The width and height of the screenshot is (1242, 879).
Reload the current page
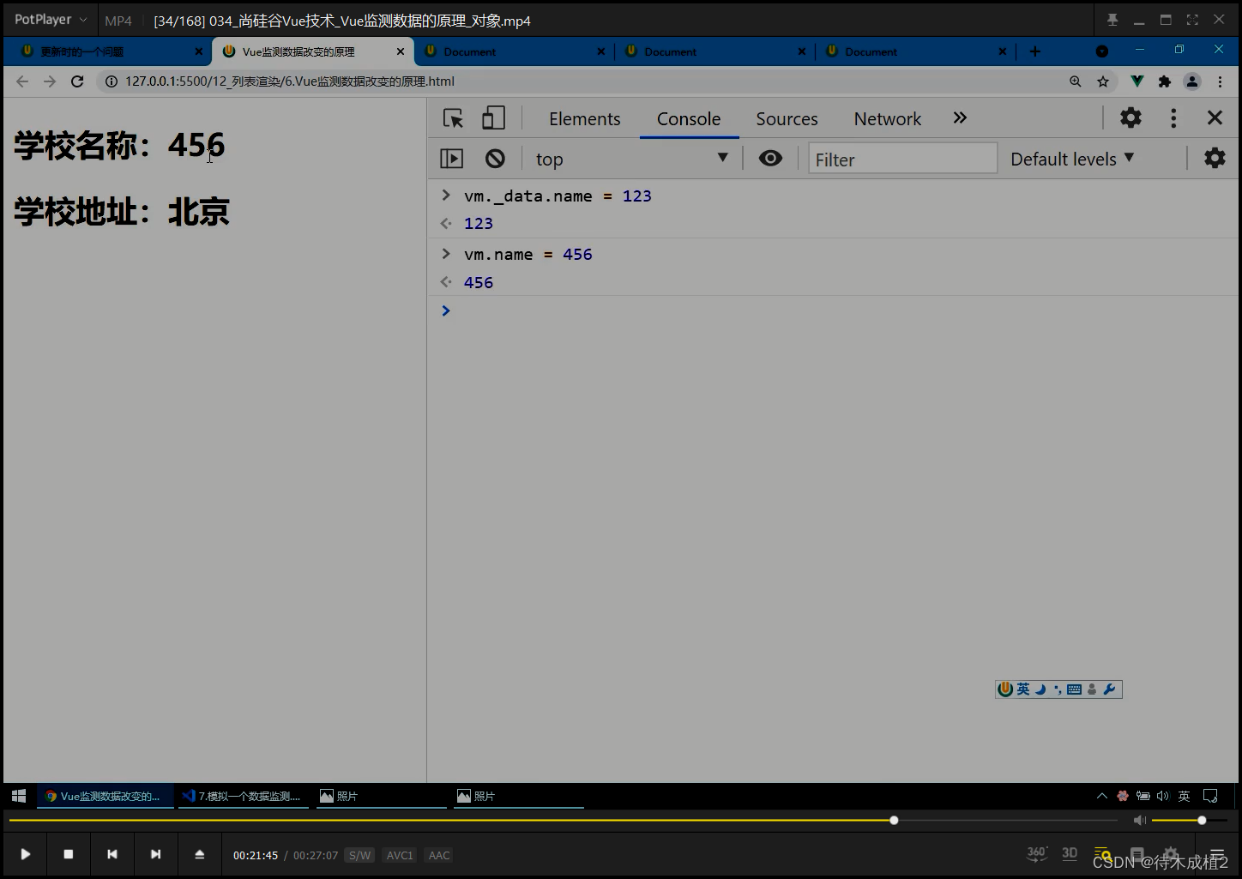coord(77,81)
